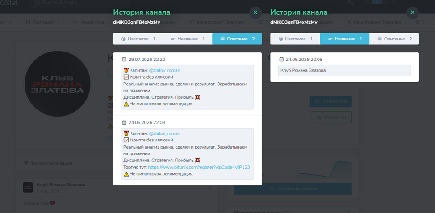This screenshot has width=435, height=213.
Task: Click the Статистика канала button
Action: point(293,189)
